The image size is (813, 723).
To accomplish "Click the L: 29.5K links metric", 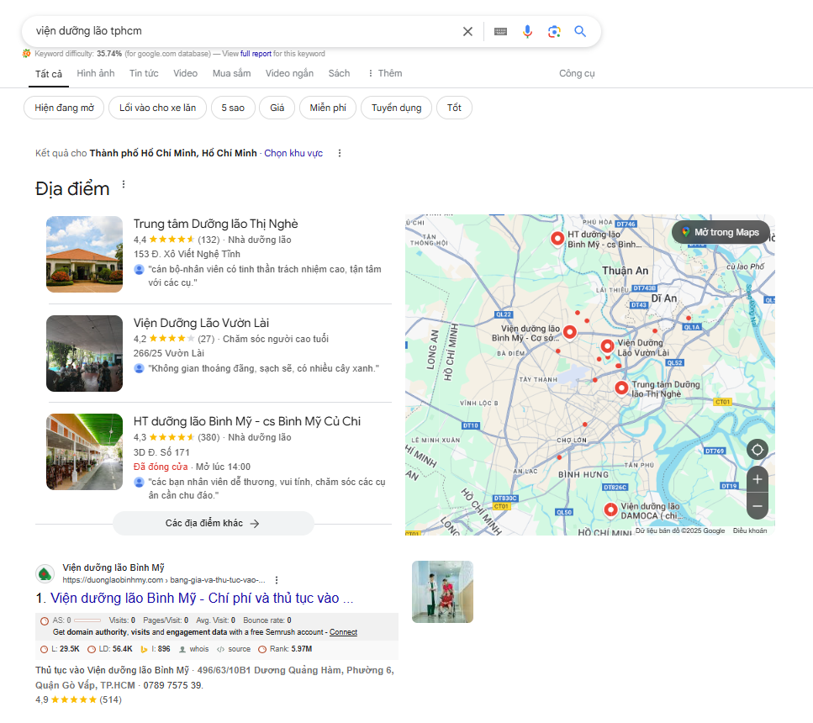I will [x=61, y=649].
